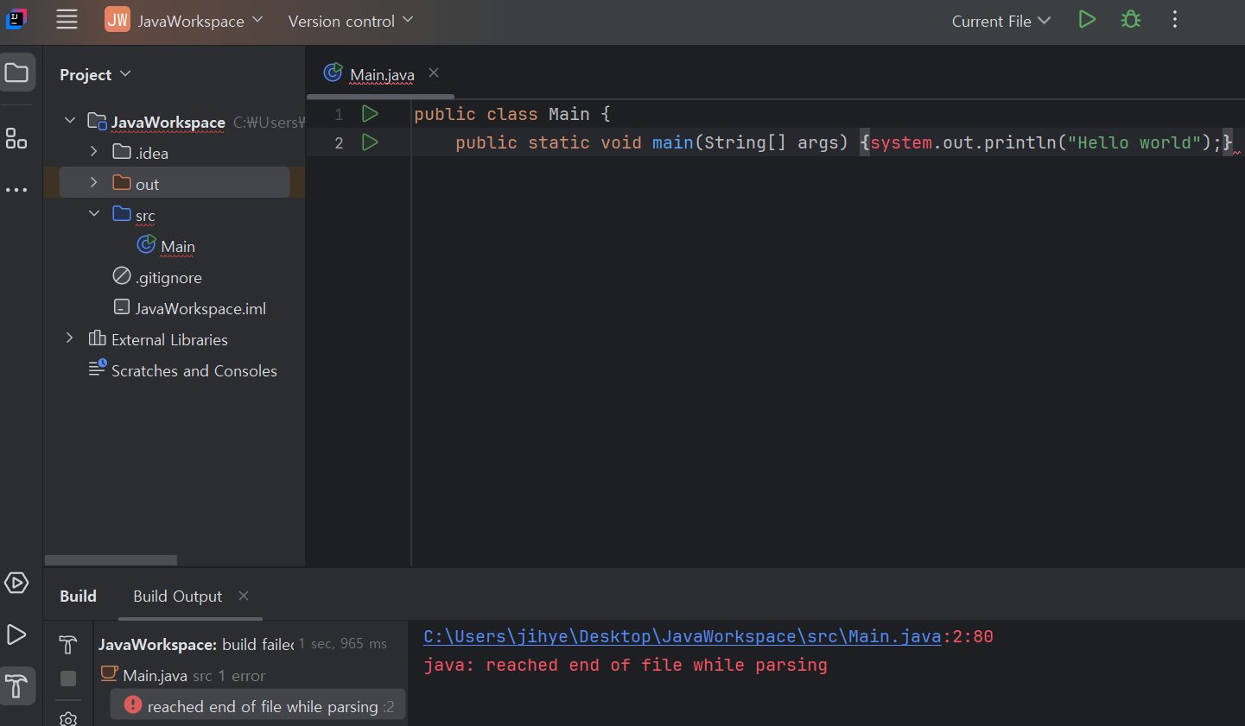Open the JavaWorkspace project dropdown

[x=200, y=21]
